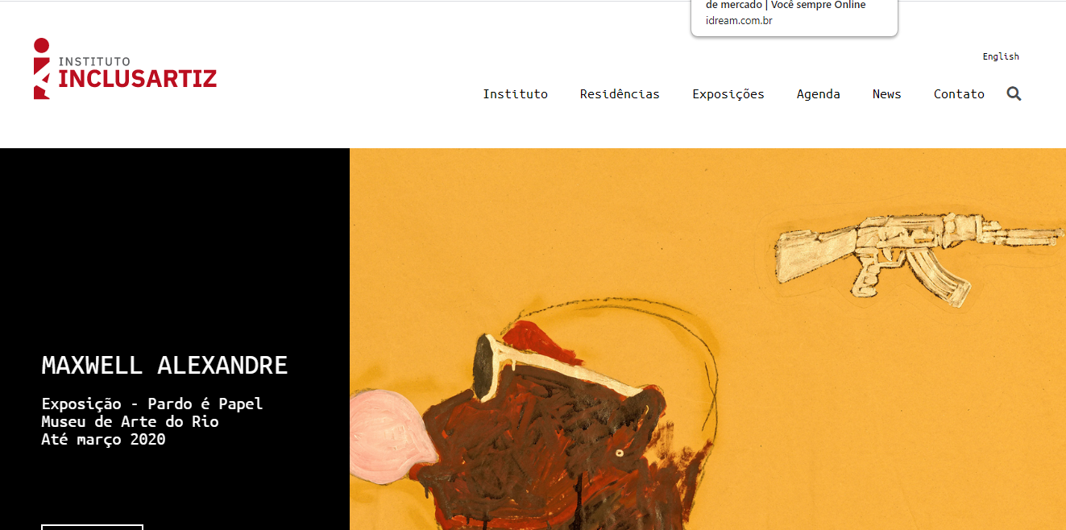Select the News navigation link
The height and width of the screenshot is (530, 1066).
point(886,94)
